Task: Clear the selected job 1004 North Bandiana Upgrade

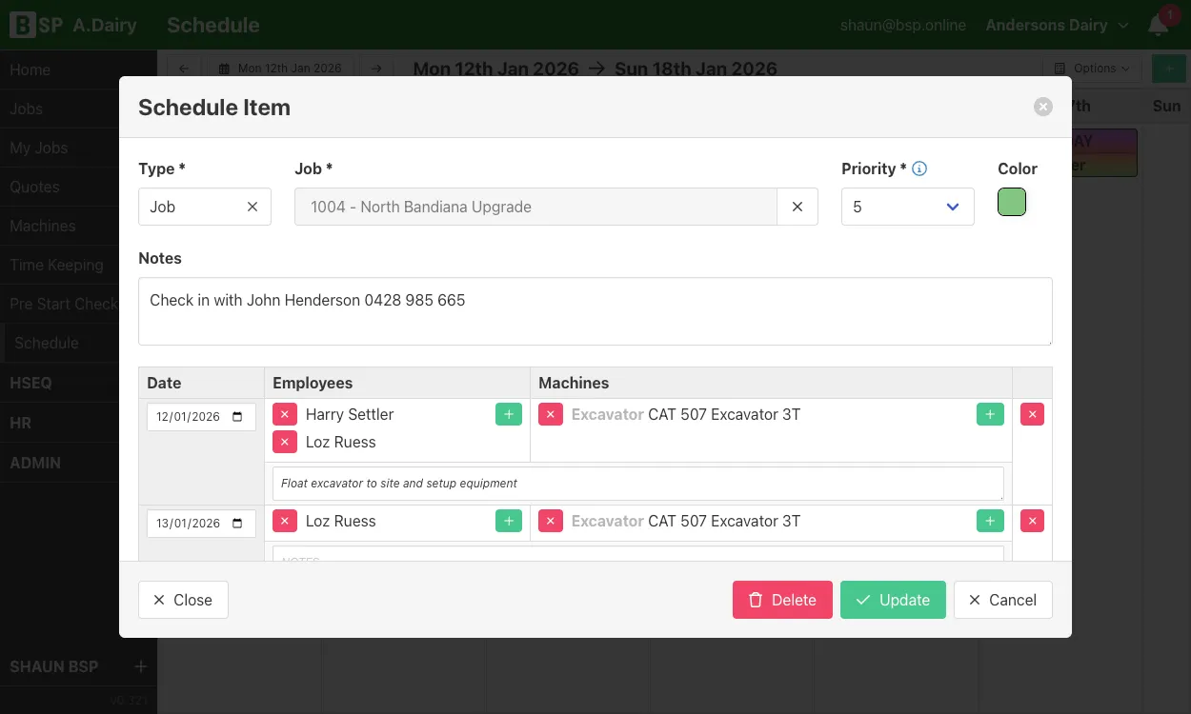Action: (x=797, y=207)
